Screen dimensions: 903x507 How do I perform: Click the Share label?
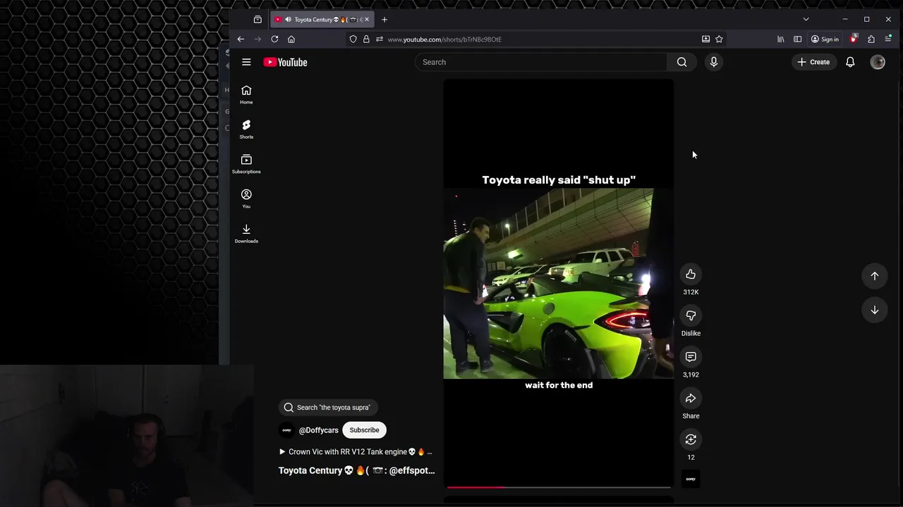click(x=691, y=416)
